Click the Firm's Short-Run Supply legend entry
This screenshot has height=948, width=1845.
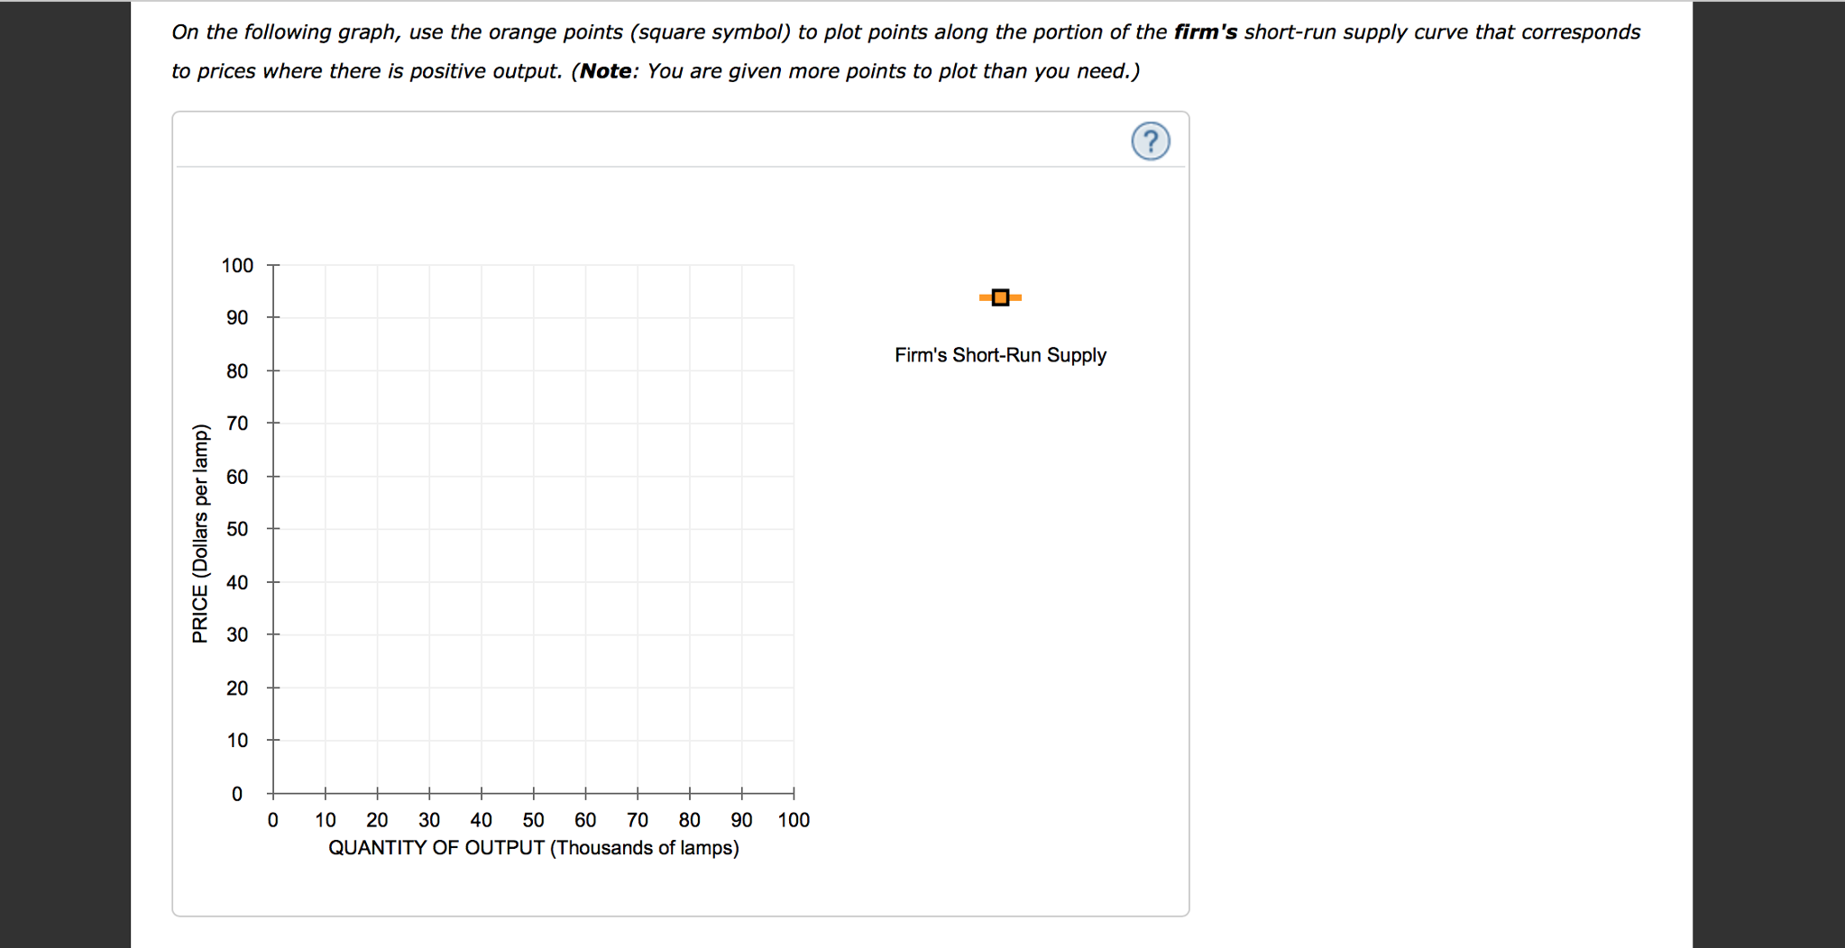click(999, 355)
